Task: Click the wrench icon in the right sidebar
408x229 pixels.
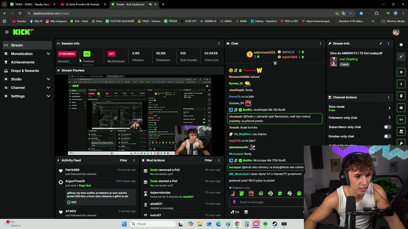Action: [x=401, y=143]
